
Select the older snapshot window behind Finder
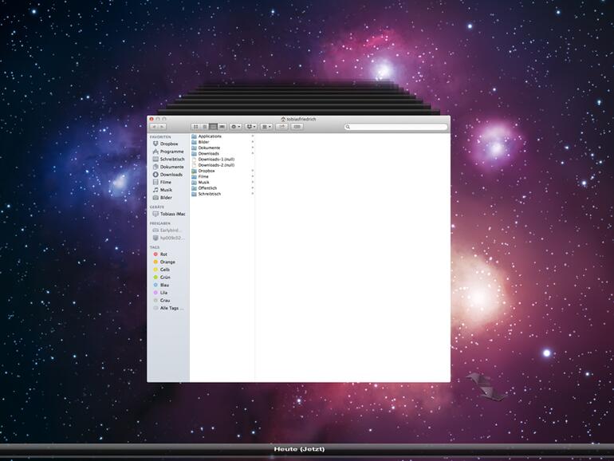[298, 112]
